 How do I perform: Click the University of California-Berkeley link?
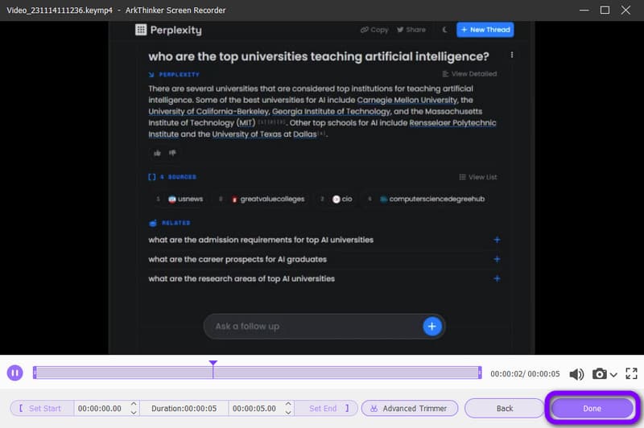pyautogui.click(x=208, y=112)
